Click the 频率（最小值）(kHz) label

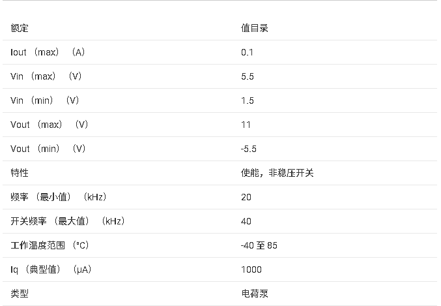pos(59,197)
